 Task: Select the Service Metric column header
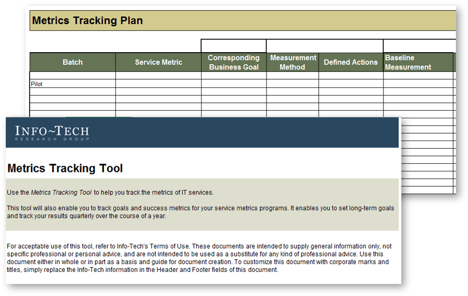(158, 62)
